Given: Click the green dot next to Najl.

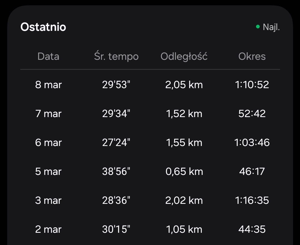Looking at the screenshot, I should [258, 27].
